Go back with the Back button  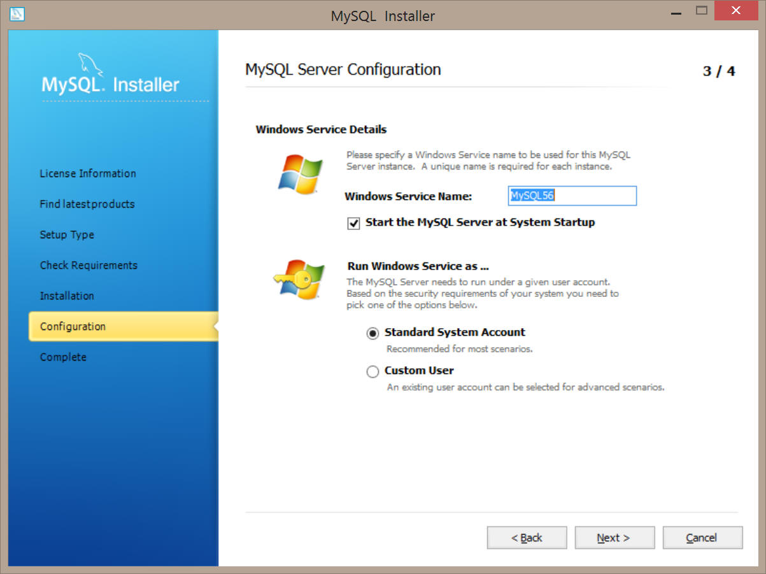pos(527,538)
